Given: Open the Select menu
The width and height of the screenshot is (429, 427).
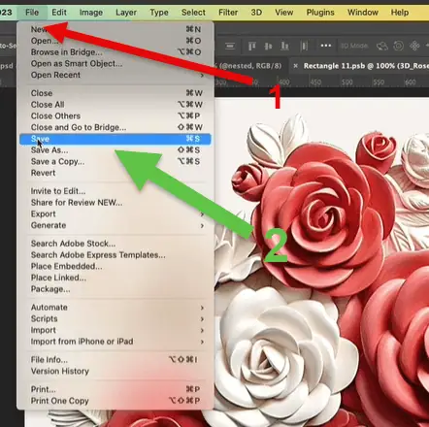Looking at the screenshot, I should click(193, 13).
